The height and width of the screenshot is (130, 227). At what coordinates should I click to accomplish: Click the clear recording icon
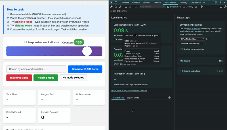120,7
